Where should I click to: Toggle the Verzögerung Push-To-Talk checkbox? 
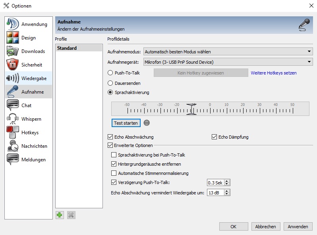tap(114, 182)
